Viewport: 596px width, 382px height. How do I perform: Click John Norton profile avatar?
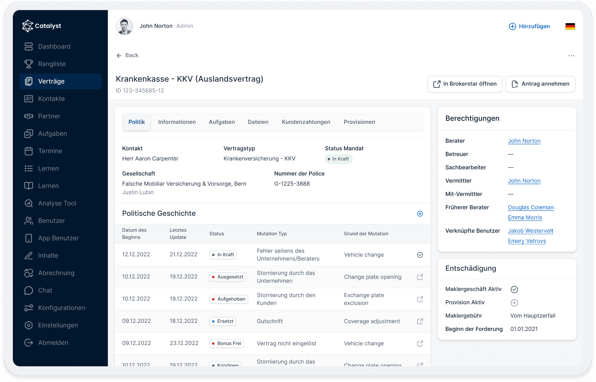click(x=124, y=27)
